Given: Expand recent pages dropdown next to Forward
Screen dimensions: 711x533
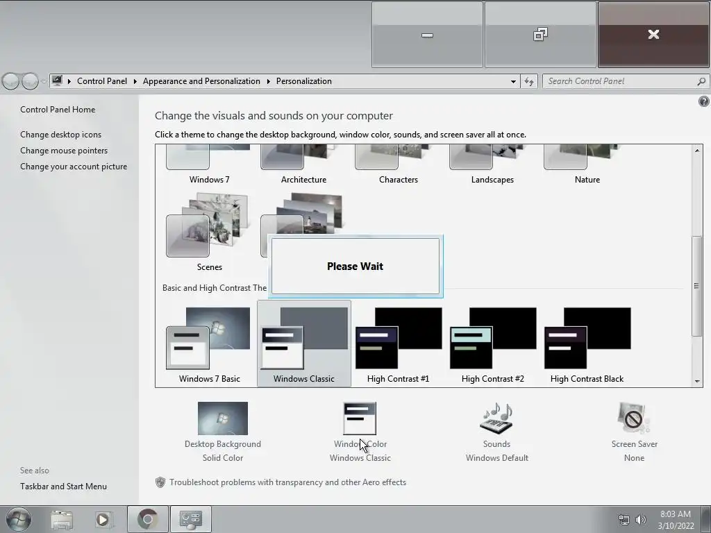Looking at the screenshot, I should [44, 82].
